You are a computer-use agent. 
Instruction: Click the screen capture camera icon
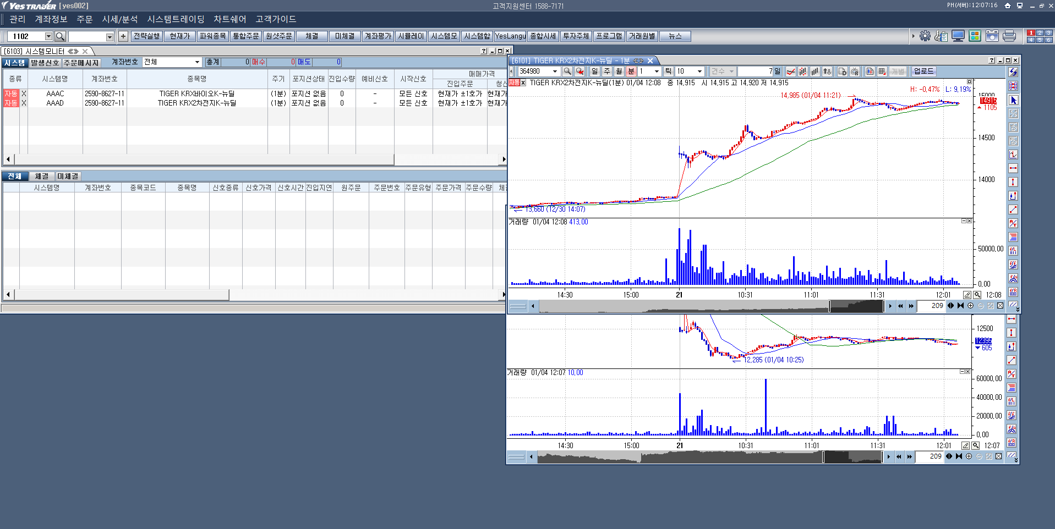click(x=992, y=36)
